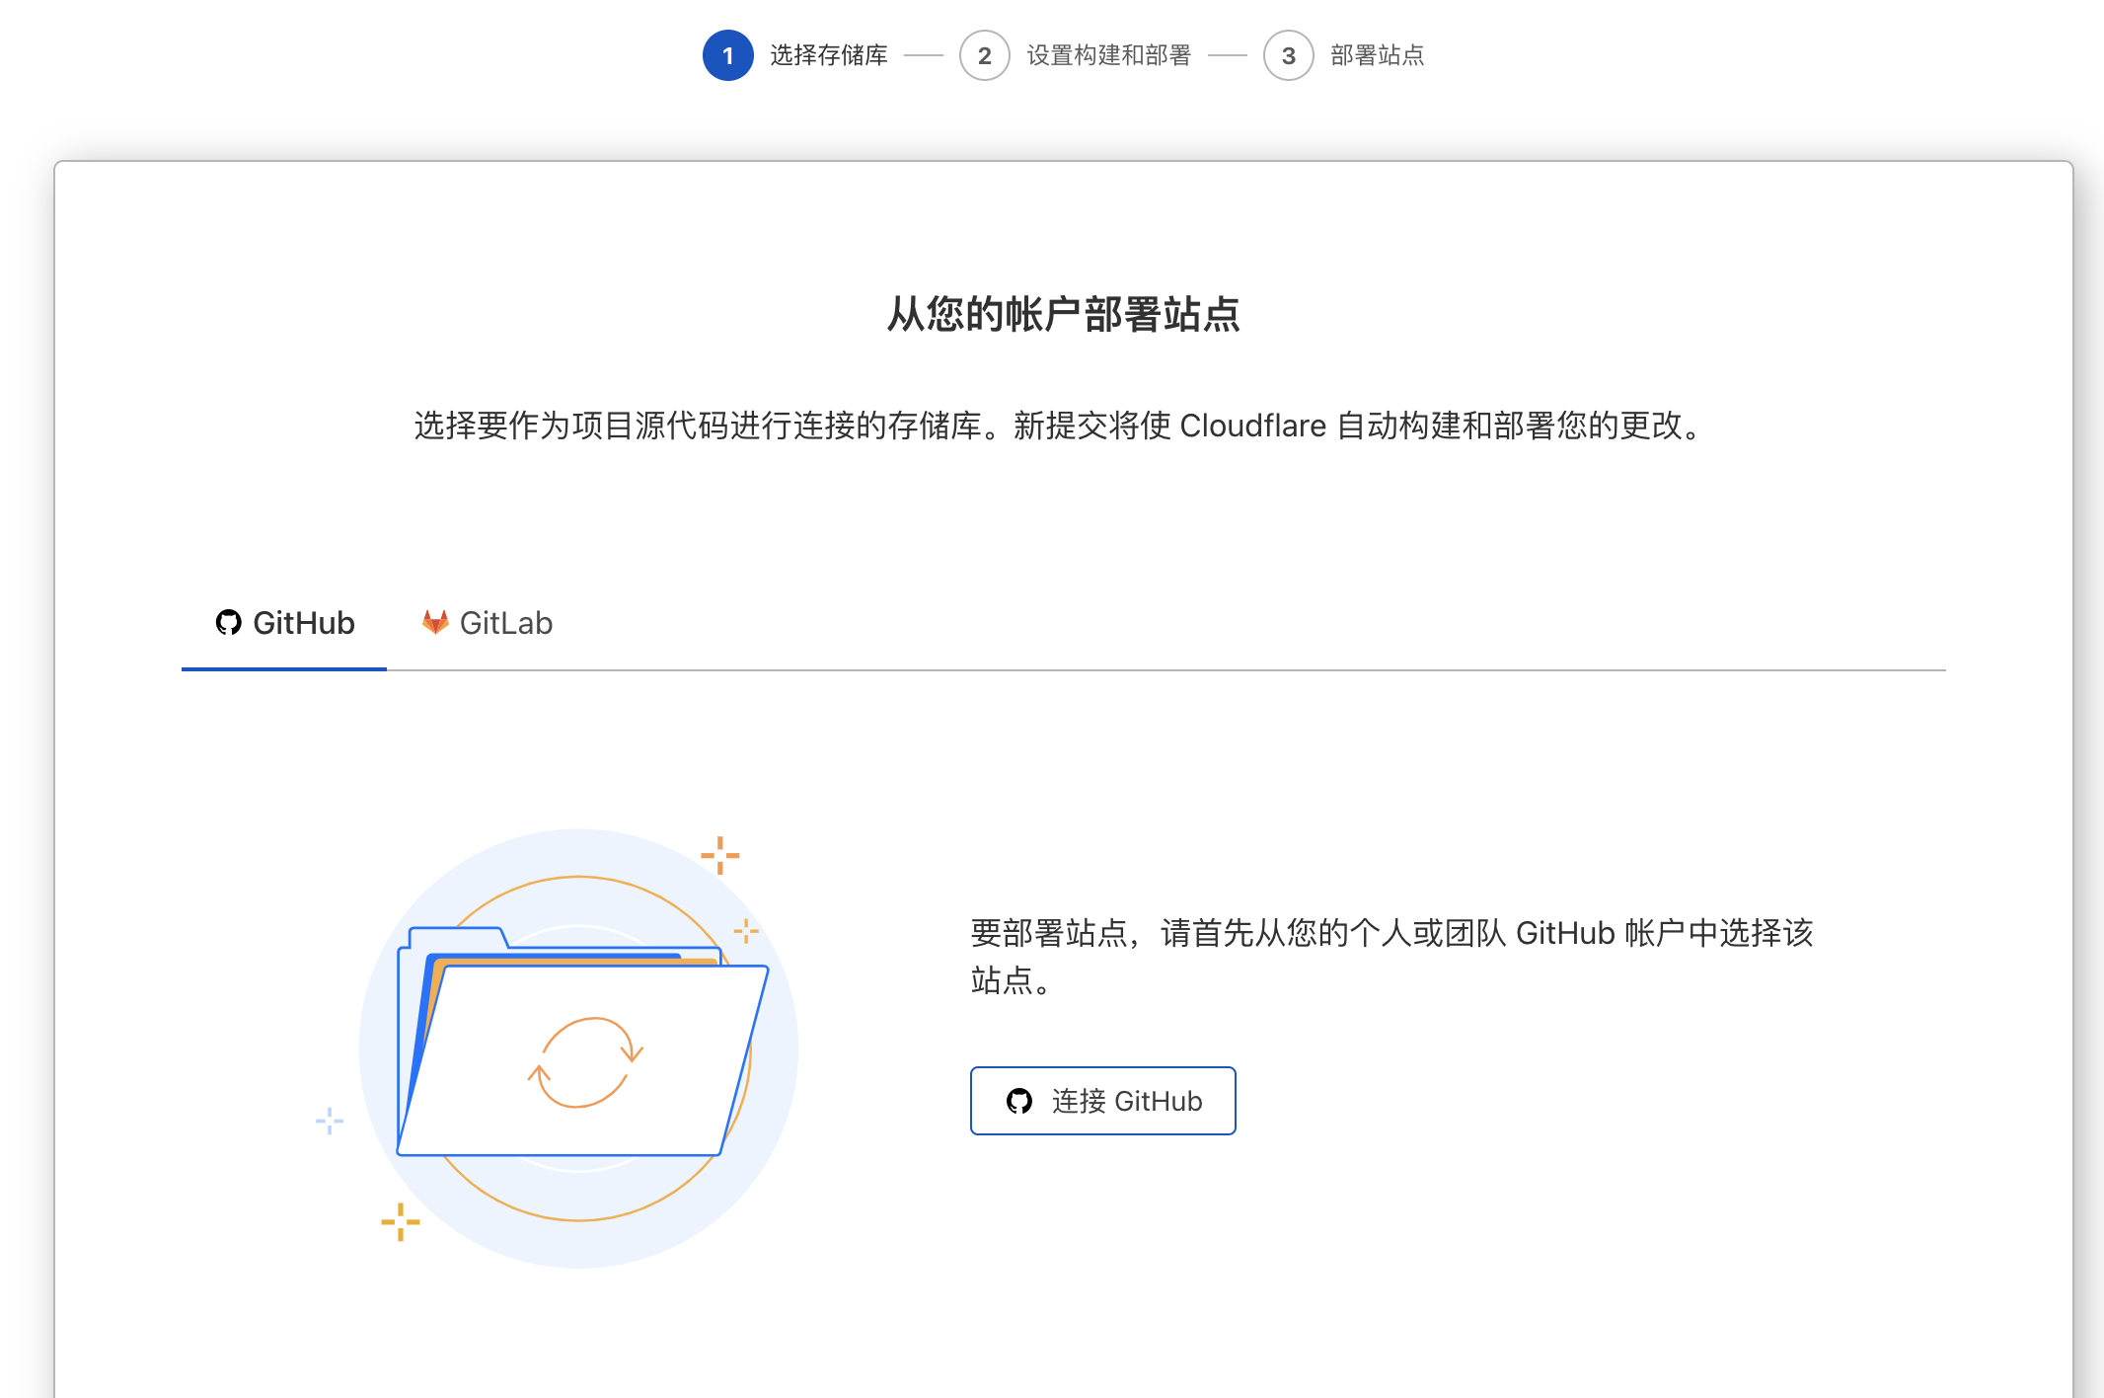
Task: Switch to the GitHub tab
Action: (x=284, y=624)
